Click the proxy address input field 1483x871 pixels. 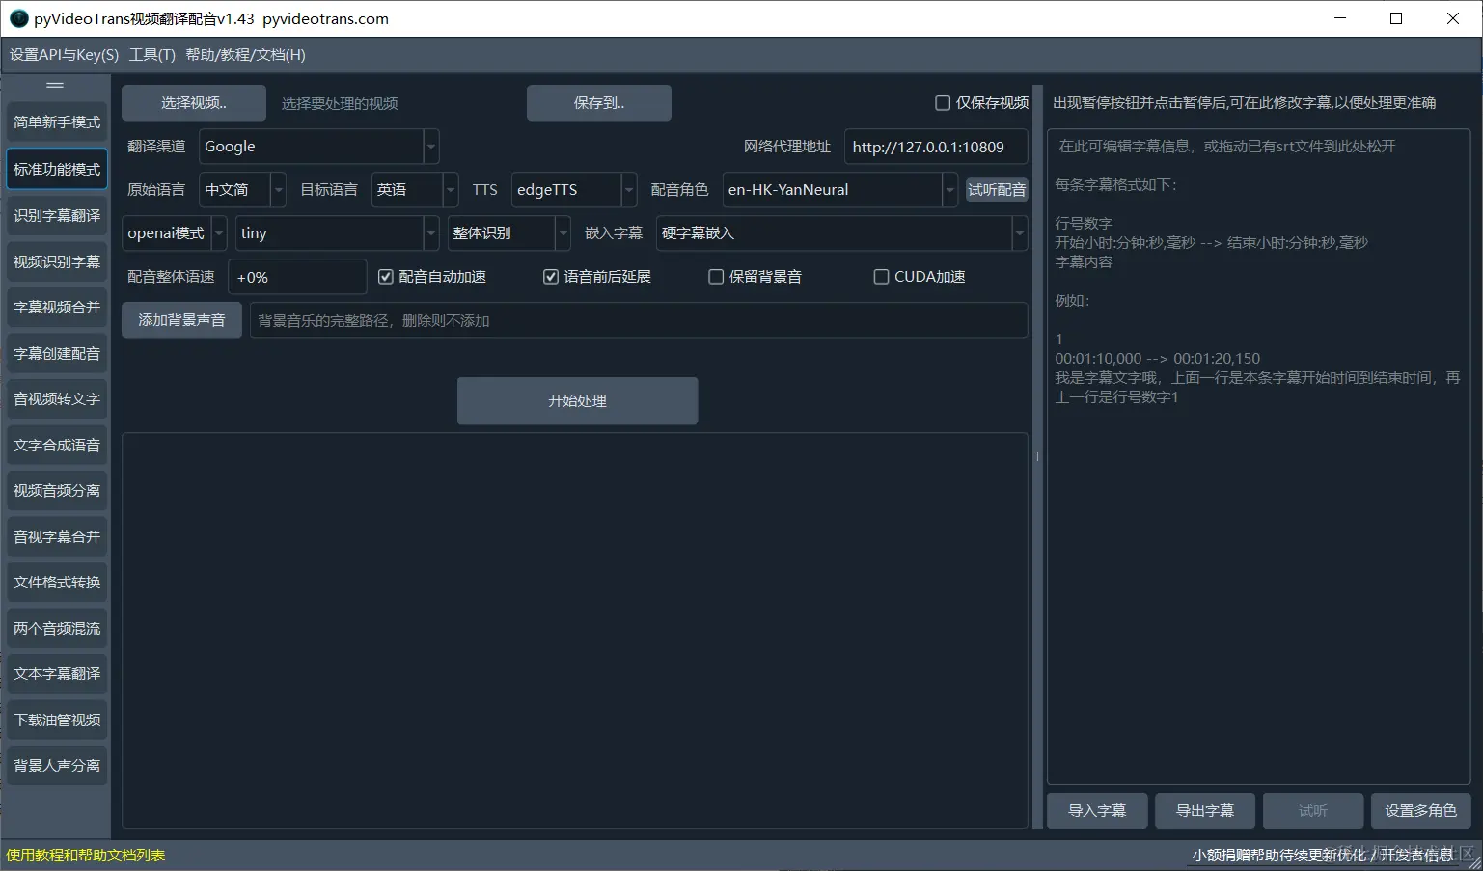(x=934, y=147)
